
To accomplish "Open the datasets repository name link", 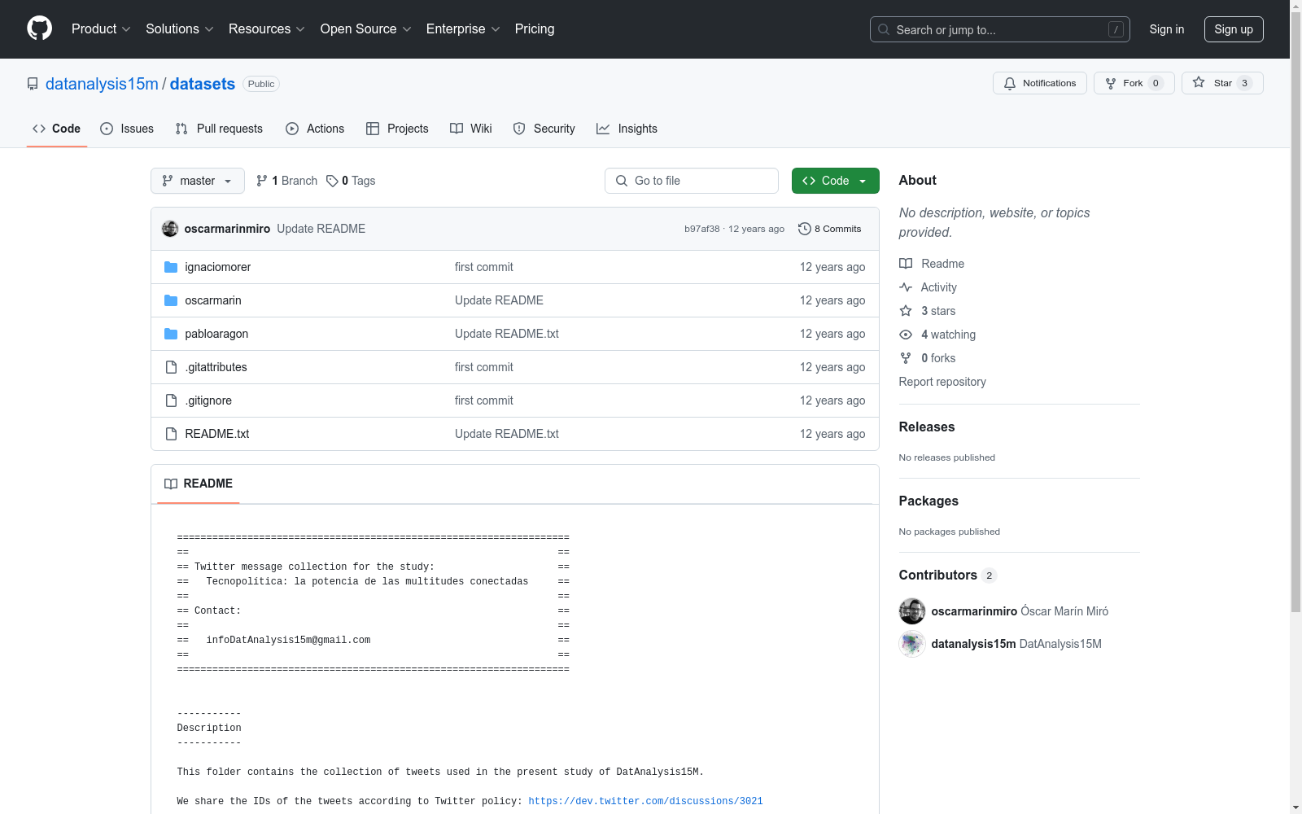I will pyautogui.click(x=203, y=84).
